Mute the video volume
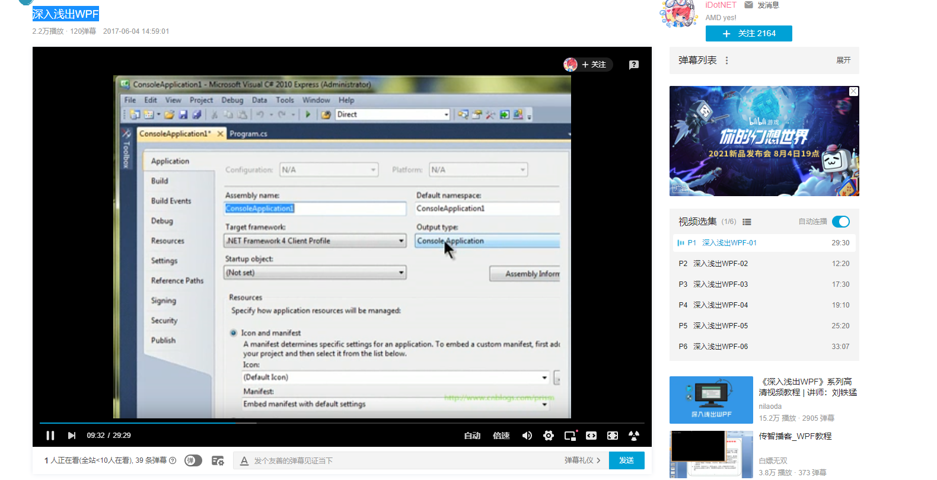Image resolution: width=937 pixels, height=480 pixels. pyautogui.click(x=527, y=436)
